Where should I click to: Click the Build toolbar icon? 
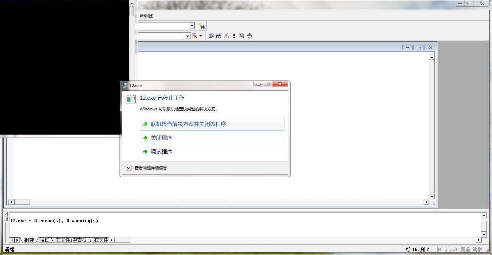click(219, 36)
